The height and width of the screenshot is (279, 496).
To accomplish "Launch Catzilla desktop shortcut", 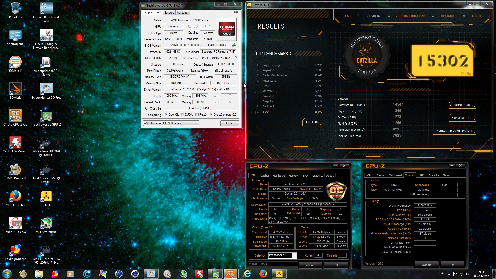I will pyautogui.click(x=47, y=199).
